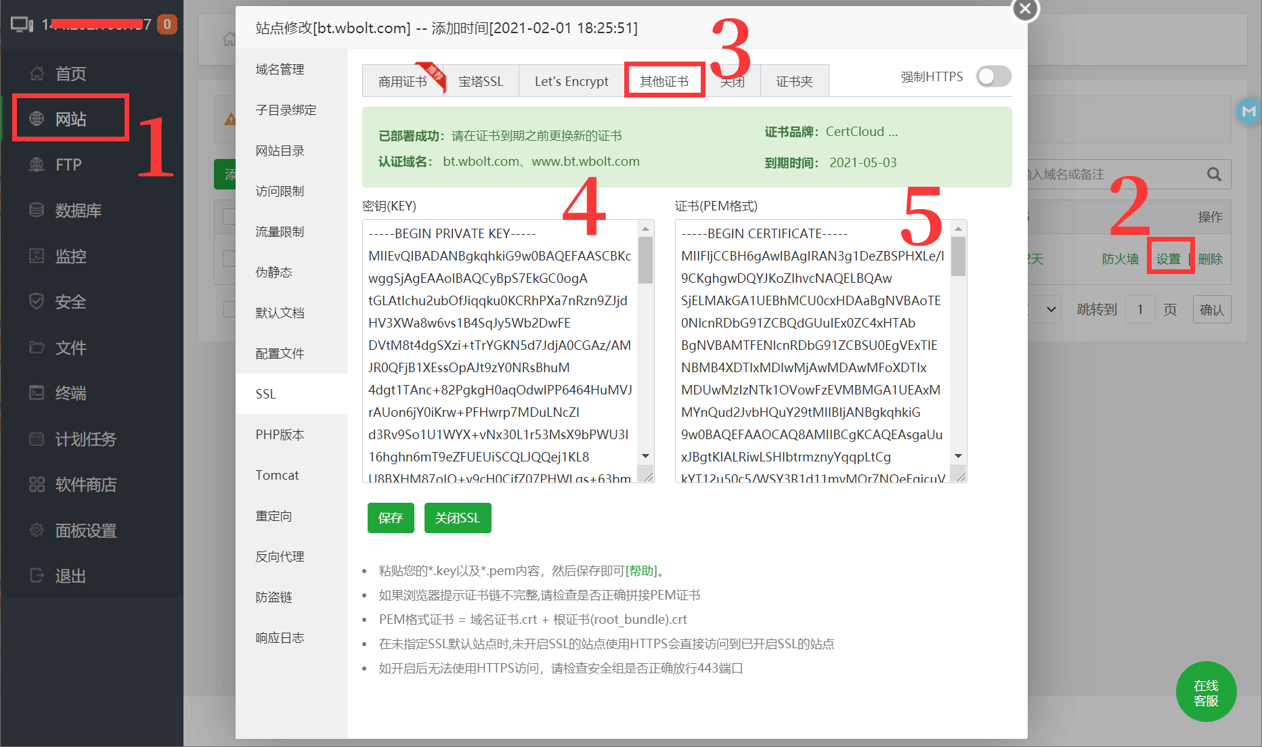Click the green 保存 button

pos(391,518)
